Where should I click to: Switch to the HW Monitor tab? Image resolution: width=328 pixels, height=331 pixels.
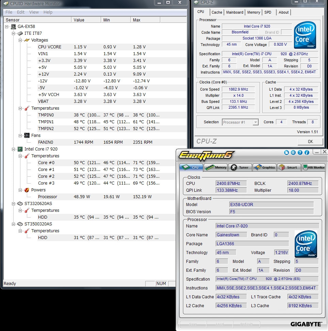(x=313, y=167)
